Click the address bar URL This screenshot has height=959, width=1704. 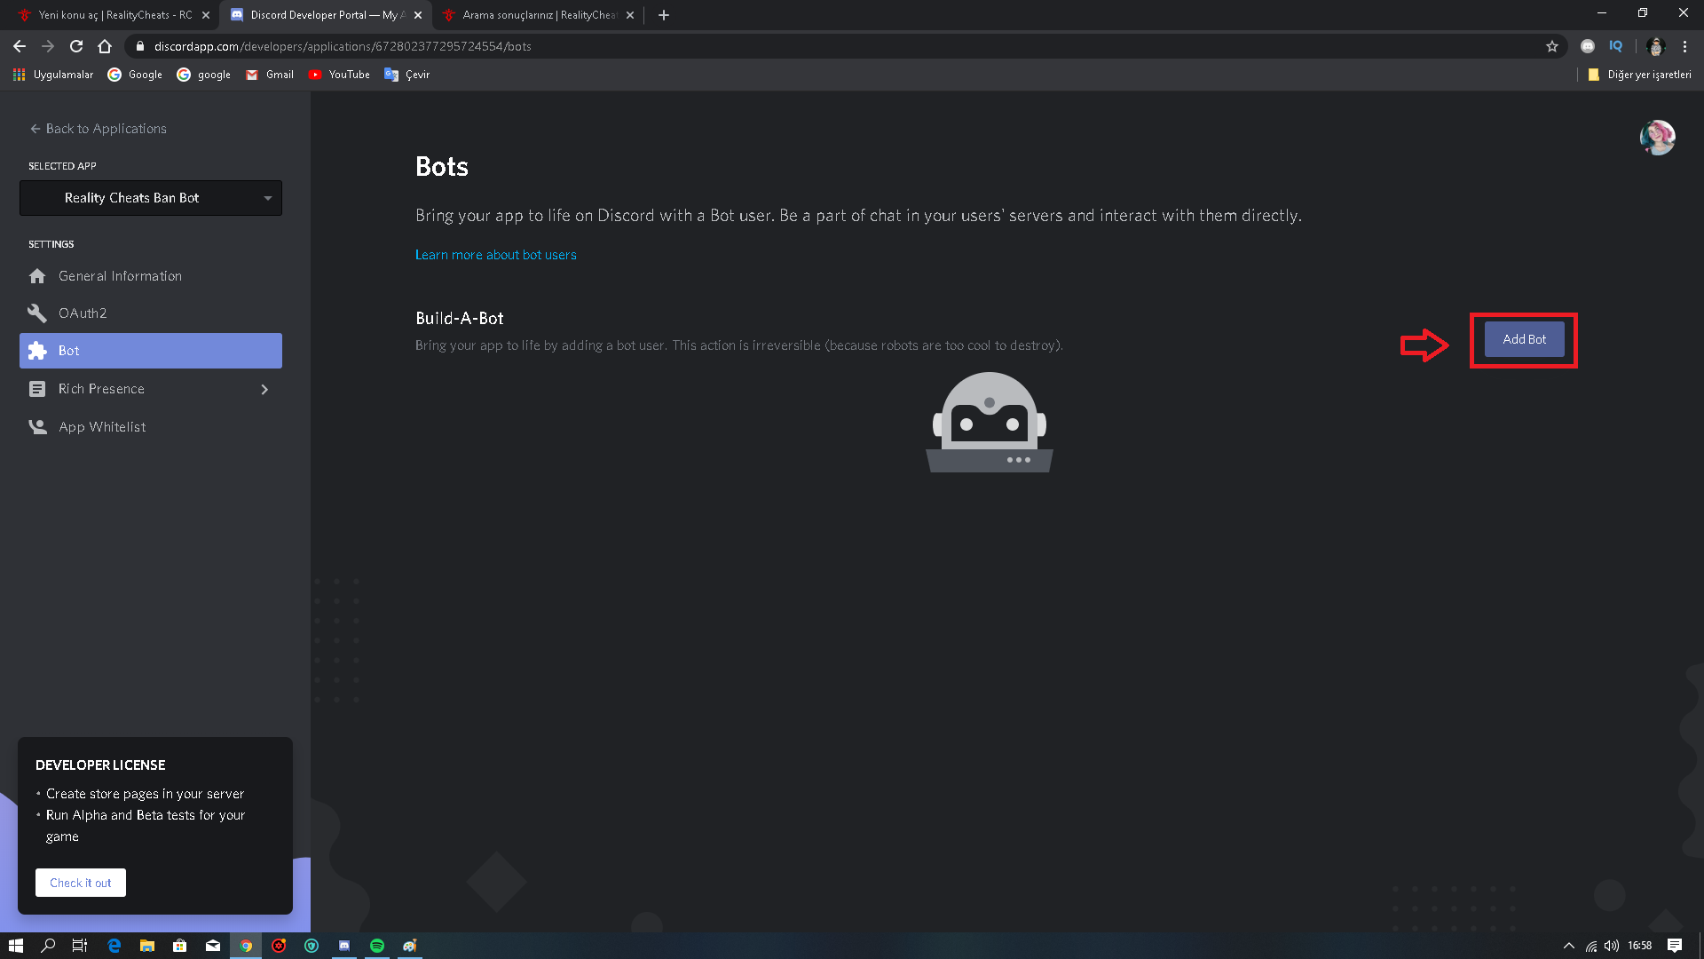coord(343,46)
